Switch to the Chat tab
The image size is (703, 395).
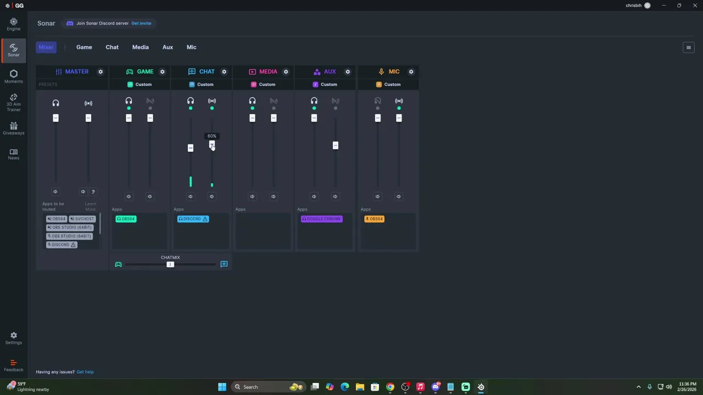(112, 47)
